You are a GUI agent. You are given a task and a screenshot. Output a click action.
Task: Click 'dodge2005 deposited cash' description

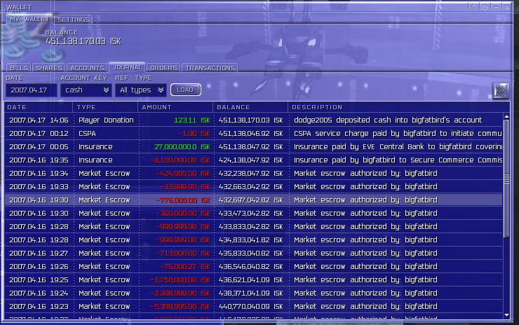click(x=388, y=120)
